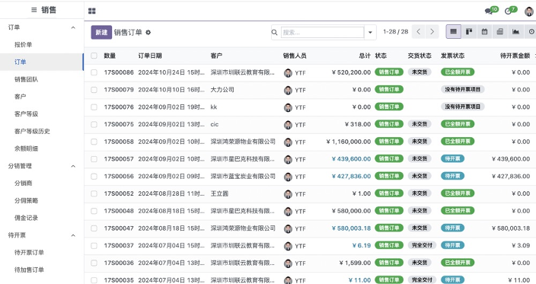Sort by 发票状态 column header

(452, 56)
